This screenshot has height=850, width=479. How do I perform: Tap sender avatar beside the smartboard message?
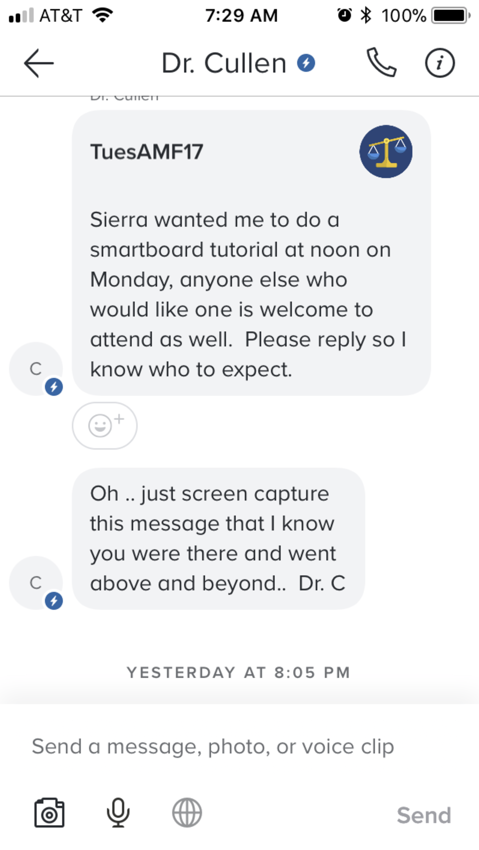(36, 369)
